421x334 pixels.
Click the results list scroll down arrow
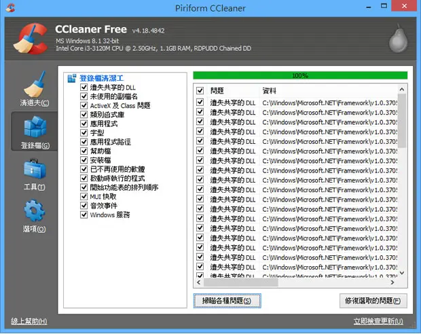[402, 273]
